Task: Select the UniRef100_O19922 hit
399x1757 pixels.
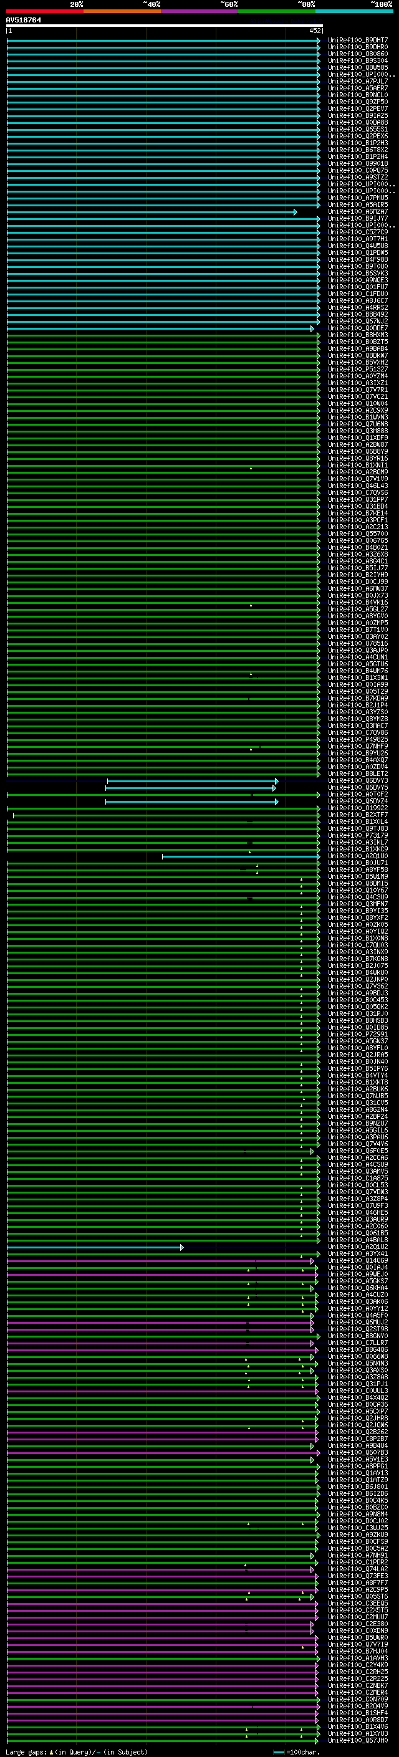Action: [357, 808]
